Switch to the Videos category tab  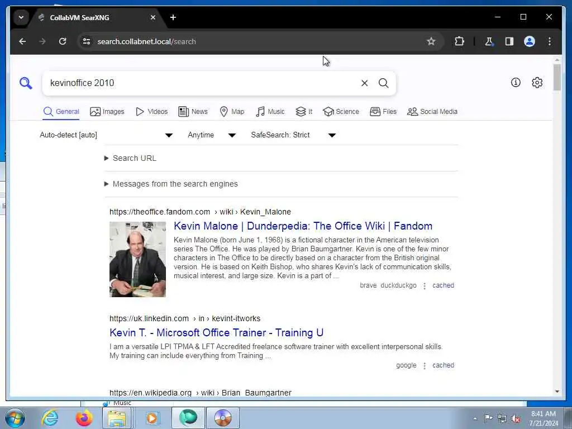(151, 112)
